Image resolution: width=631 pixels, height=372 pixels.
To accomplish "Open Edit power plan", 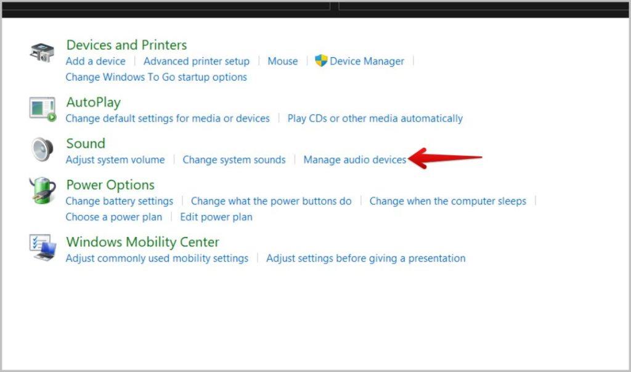I will [x=216, y=217].
